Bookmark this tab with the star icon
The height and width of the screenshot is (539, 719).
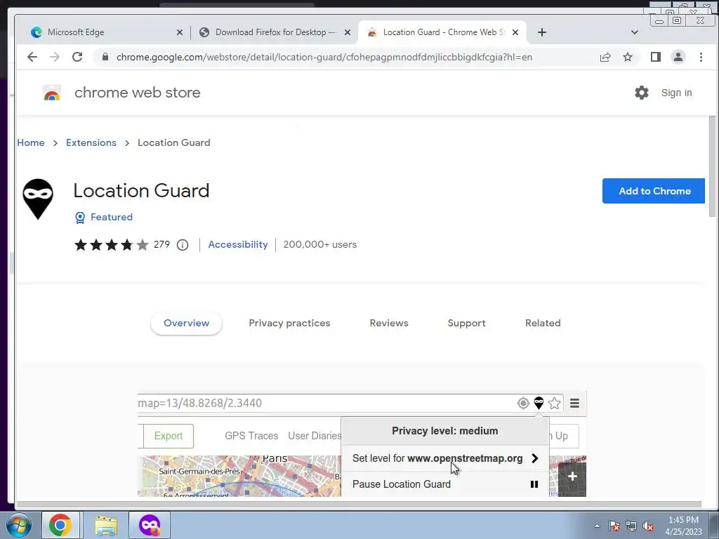(x=628, y=57)
